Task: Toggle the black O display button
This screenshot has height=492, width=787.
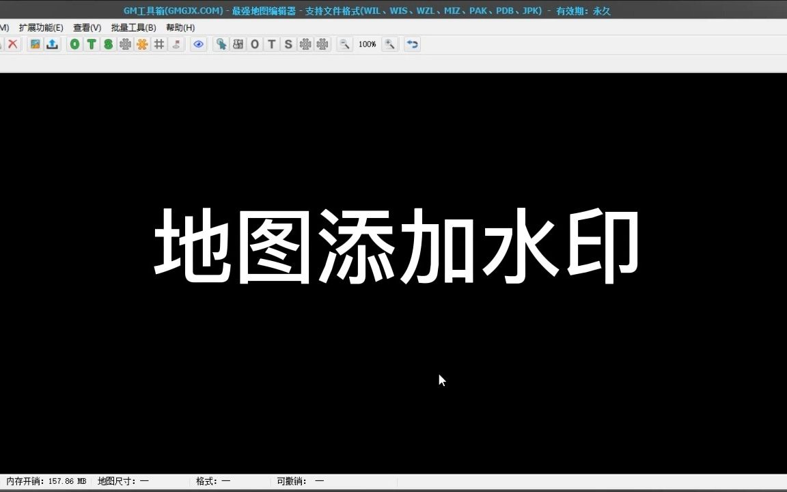Action: point(254,44)
